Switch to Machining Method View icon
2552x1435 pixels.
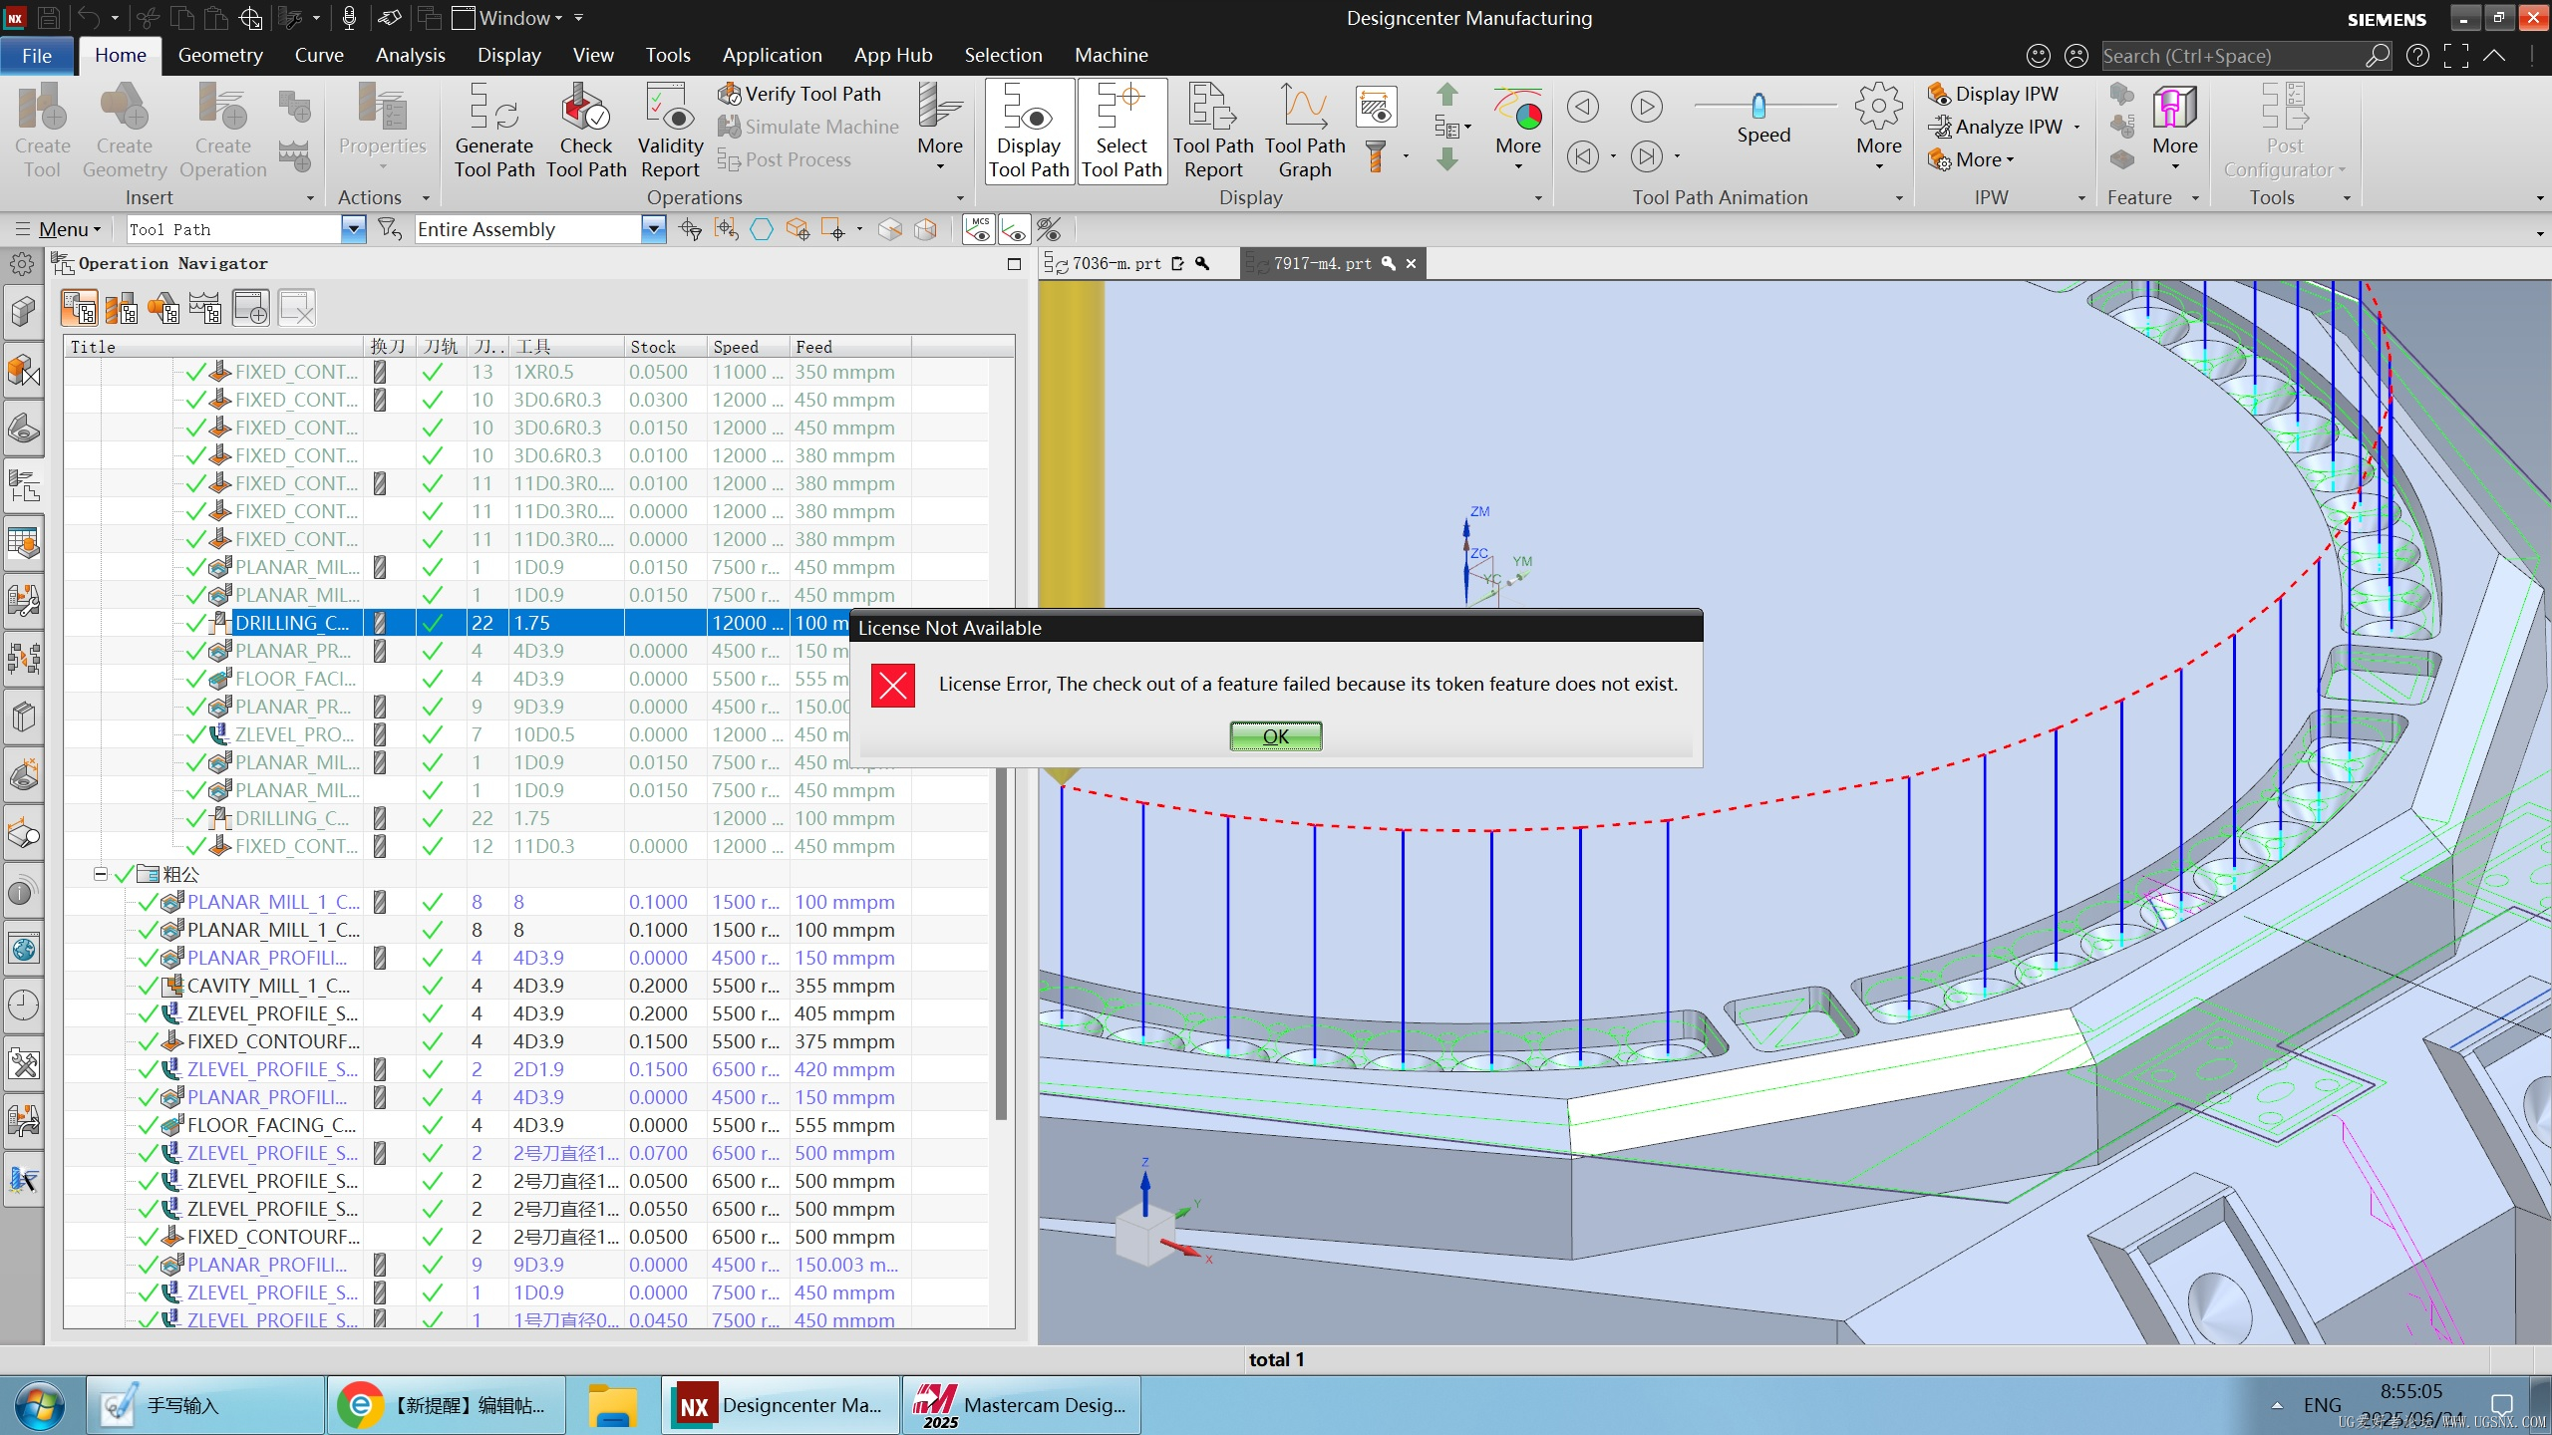[206, 308]
